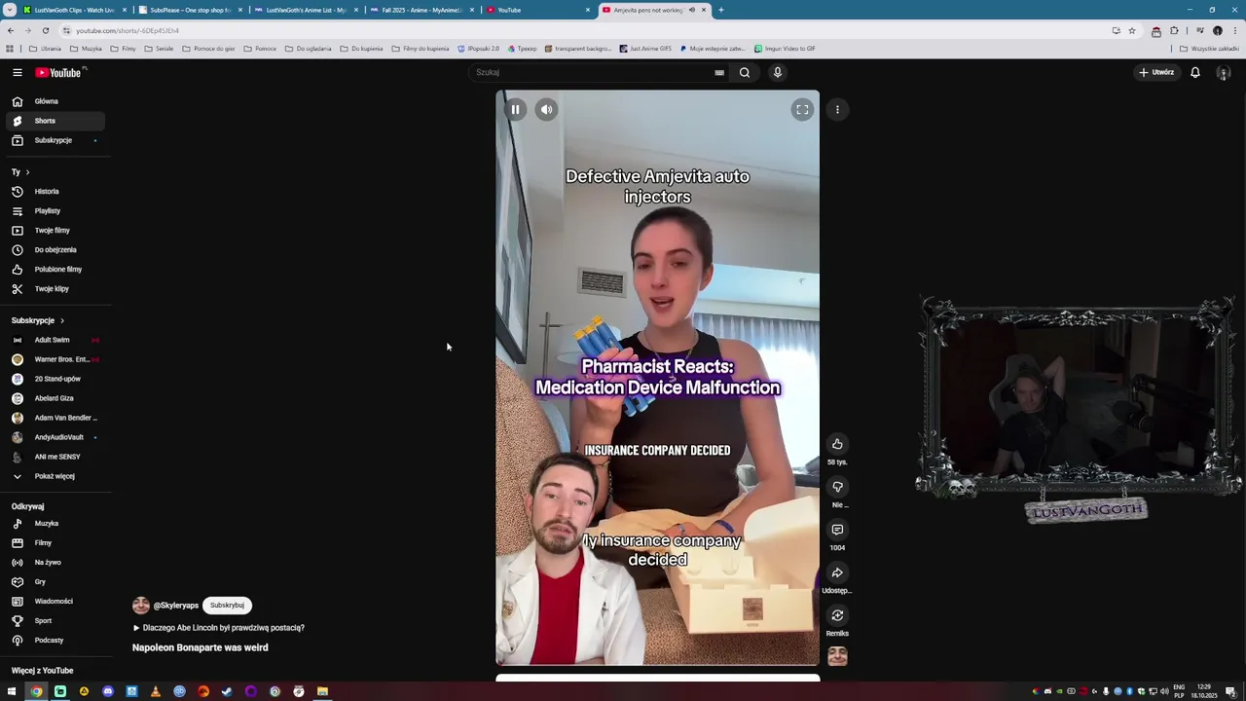Open the Windows Start button
The height and width of the screenshot is (701, 1246).
click(12, 691)
